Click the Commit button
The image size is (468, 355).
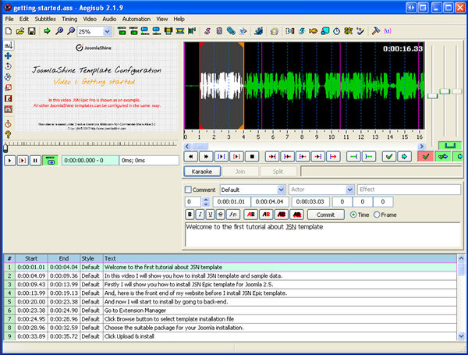[x=325, y=215]
